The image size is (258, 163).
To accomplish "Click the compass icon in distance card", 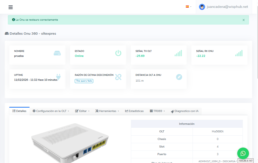I will (x=179, y=77).
